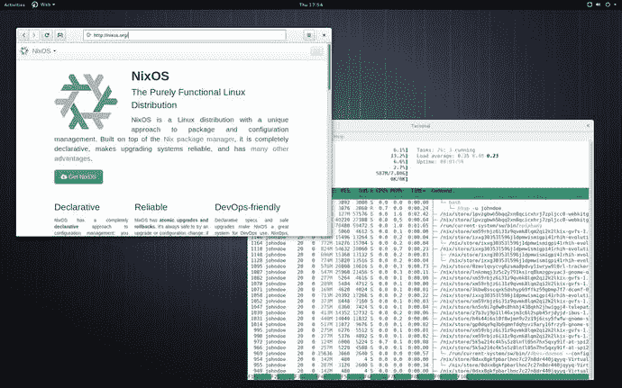Open the browser hamburger menu
This screenshot has width=622, height=388.
point(309,35)
